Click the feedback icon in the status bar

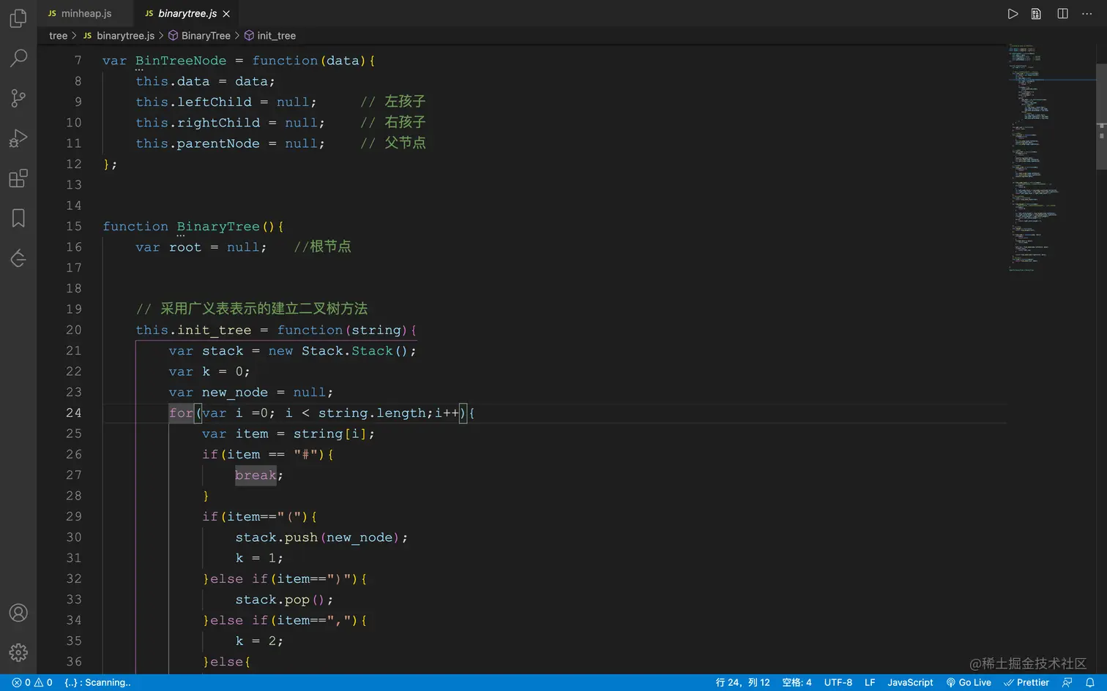1067,682
